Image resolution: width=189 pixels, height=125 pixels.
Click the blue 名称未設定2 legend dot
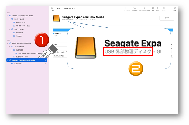(53, 33)
